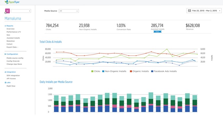Screen dimensions: 223x123
Task: Toggle the Clicks series in legend
Action: point(96,71)
